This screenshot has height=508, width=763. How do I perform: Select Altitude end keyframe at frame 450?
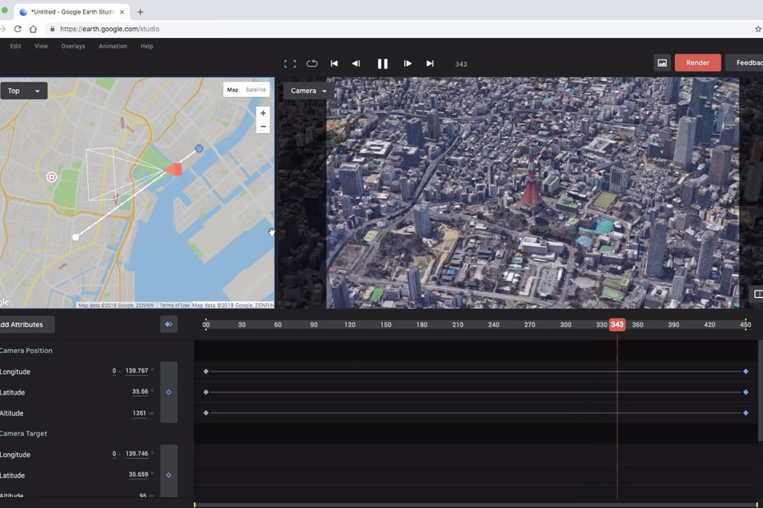(x=745, y=412)
